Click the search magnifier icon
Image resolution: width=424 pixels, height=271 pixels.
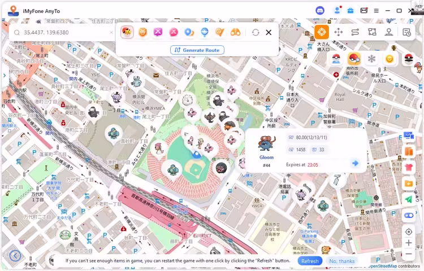tap(17, 33)
